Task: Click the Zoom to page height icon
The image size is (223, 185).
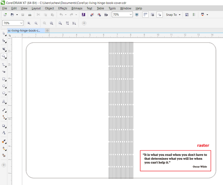Action: pos(74,23)
